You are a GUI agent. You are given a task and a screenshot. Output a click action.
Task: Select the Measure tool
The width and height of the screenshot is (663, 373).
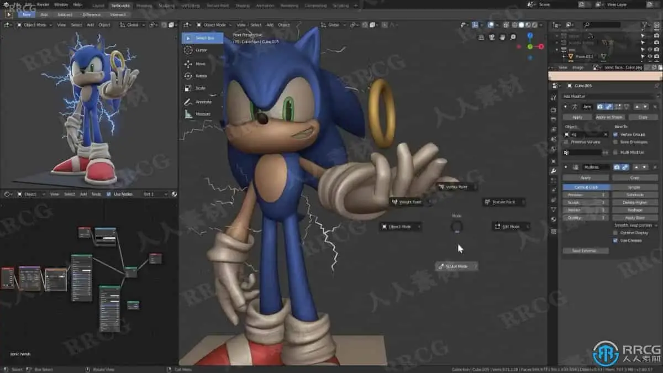click(x=202, y=114)
